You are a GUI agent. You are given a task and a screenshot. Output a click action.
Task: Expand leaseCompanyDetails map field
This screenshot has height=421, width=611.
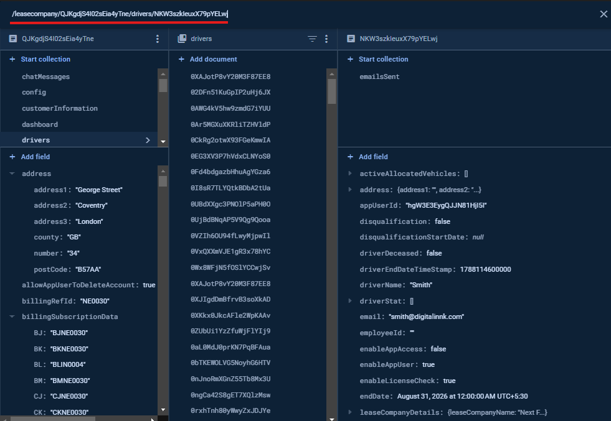(x=350, y=412)
